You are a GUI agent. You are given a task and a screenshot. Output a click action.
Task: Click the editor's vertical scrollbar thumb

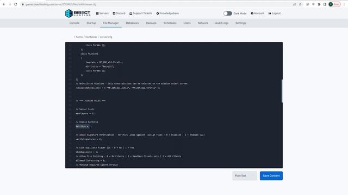tap(282, 91)
